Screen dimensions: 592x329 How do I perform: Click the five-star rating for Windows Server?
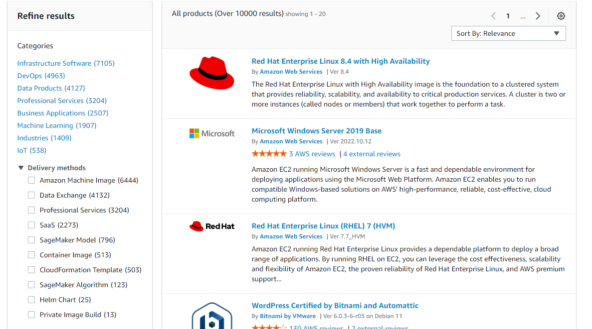(x=269, y=154)
